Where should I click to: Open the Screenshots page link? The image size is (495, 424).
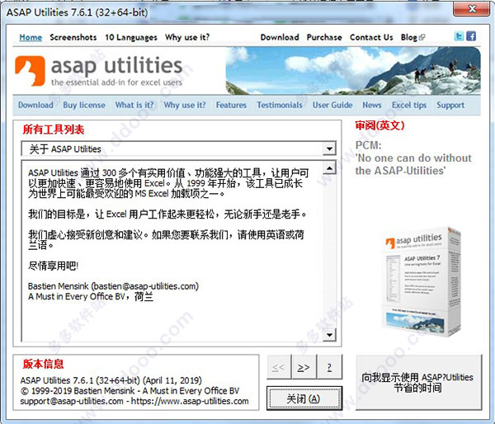click(73, 37)
